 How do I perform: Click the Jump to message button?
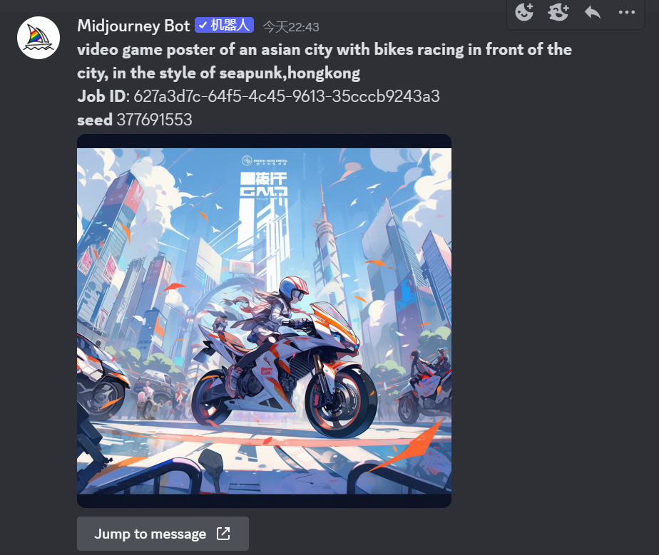(163, 534)
